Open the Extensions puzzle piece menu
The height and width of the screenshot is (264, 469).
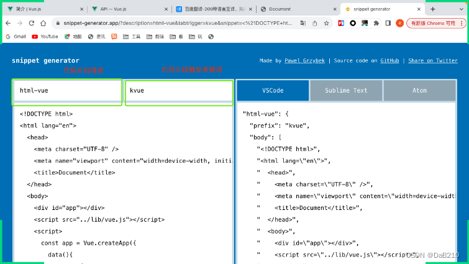tap(376, 23)
